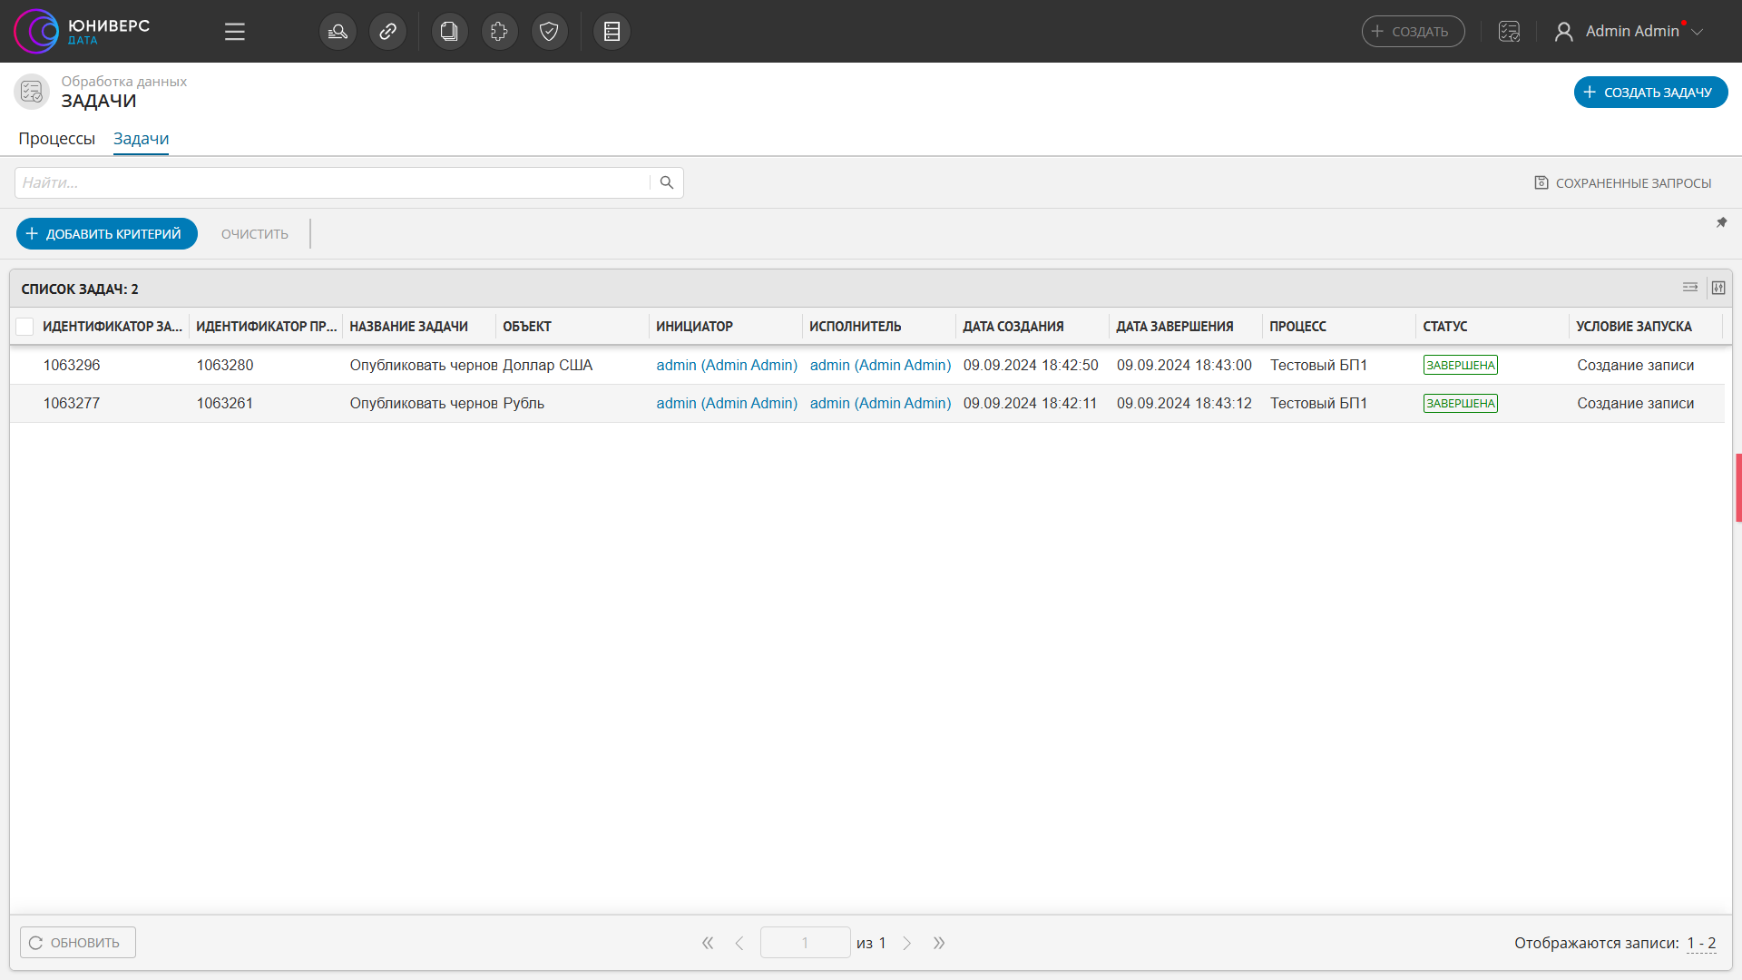The width and height of the screenshot is (1742, 980).
Task: Sort by ДАТА ЗАВЕРШЕНИЯ column header
Action: [x=1175, y=327]
